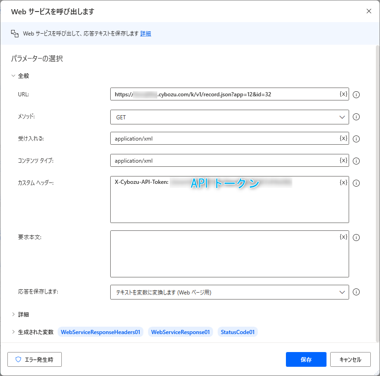Click the dialog's vertical scrollbar
Viewport: 380px width, 376px height.
coord(378,194)
